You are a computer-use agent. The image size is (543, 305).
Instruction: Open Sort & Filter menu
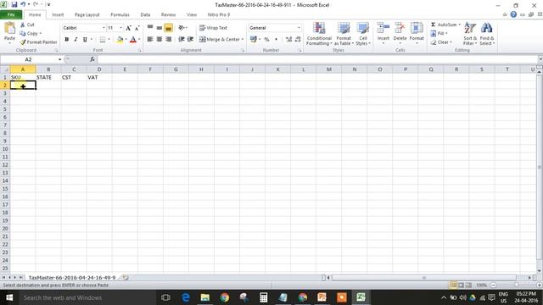pyautogui.click(x=470, y=34)
